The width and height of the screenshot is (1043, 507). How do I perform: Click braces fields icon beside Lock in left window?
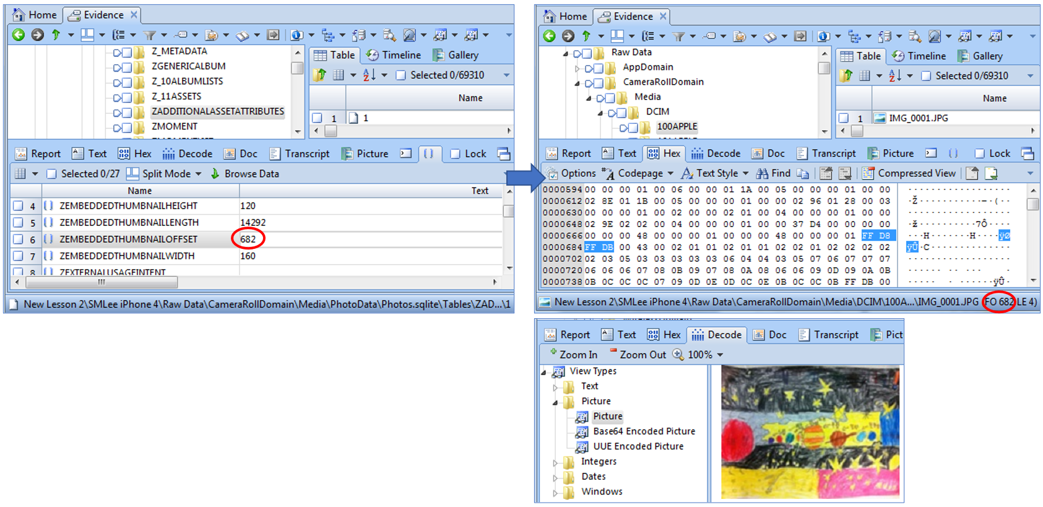coord(428,154)
